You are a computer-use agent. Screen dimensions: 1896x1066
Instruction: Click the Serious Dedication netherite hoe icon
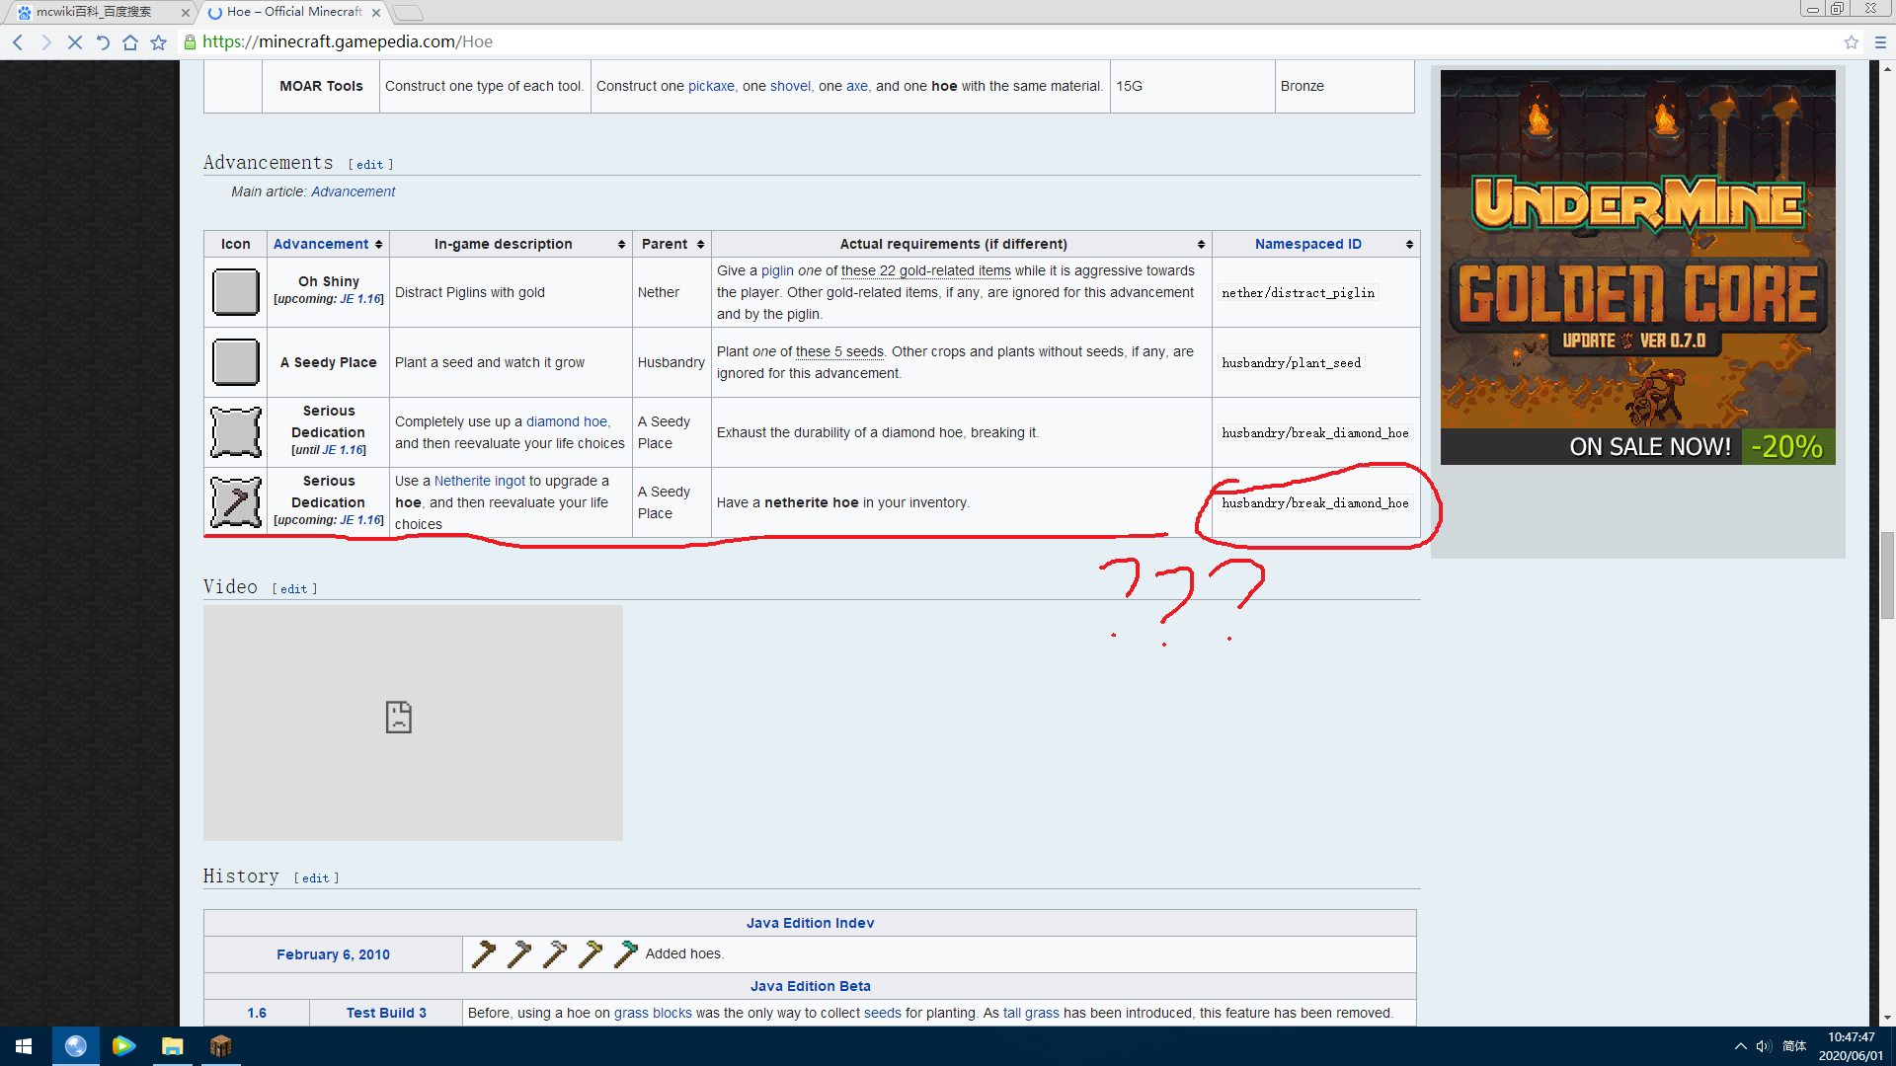236,502
